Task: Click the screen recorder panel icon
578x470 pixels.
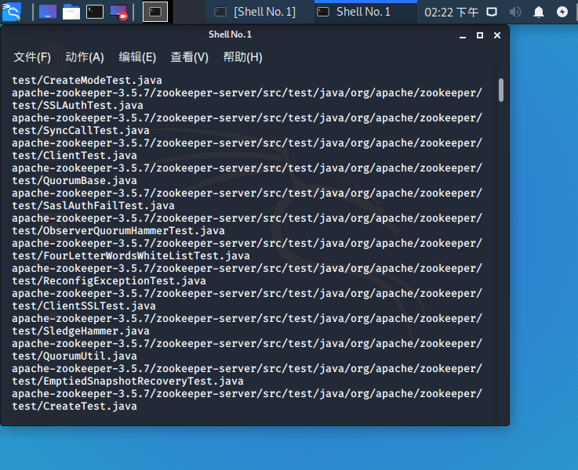Action: click(118, 13)
